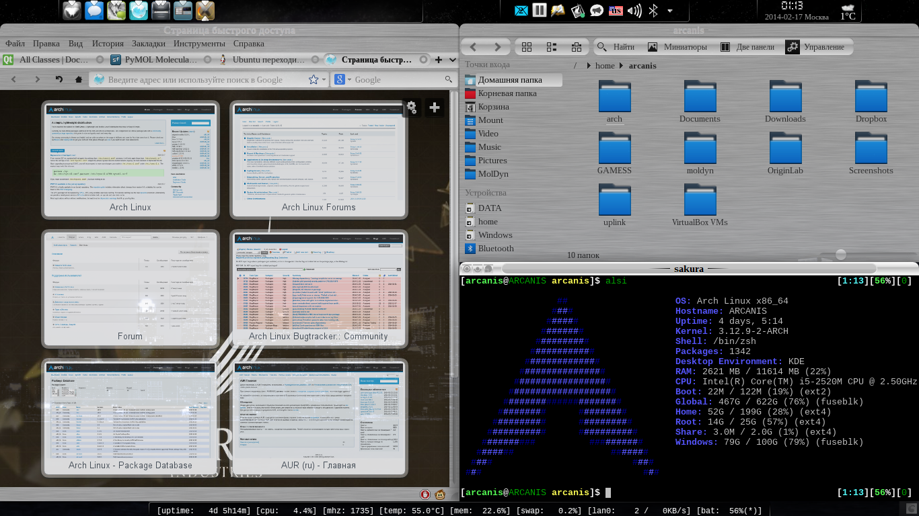The height and width of the screenshot is (516, 919).
Task: Open the search engine selector dropdown
Action: pyautogui.click(x=349, y=79)
